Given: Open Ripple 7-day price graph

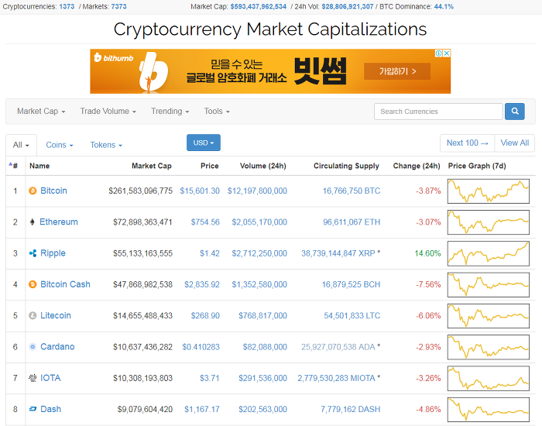Looking at the screenshot, I should [x=489, y=253].
